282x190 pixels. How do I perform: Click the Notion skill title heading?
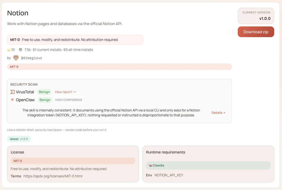pos(18,13)
